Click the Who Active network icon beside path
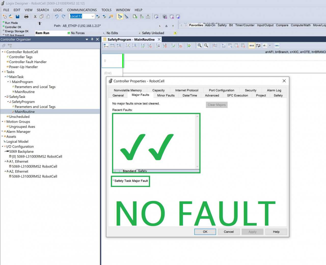Viewport: 326px width, 265px height. [x=166, y=26]
